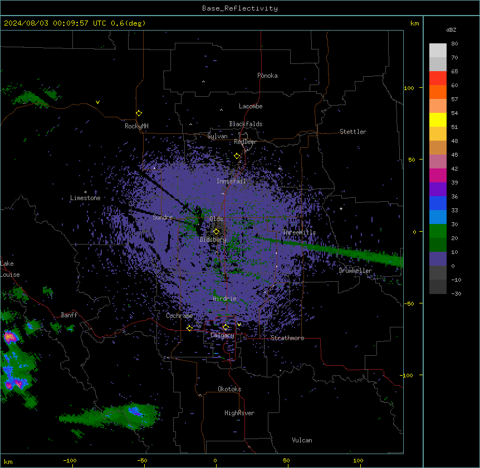This screenshot has width=480, height=468.
Task: Click the Base_Reflectivity title
Action: coord(240,8)
